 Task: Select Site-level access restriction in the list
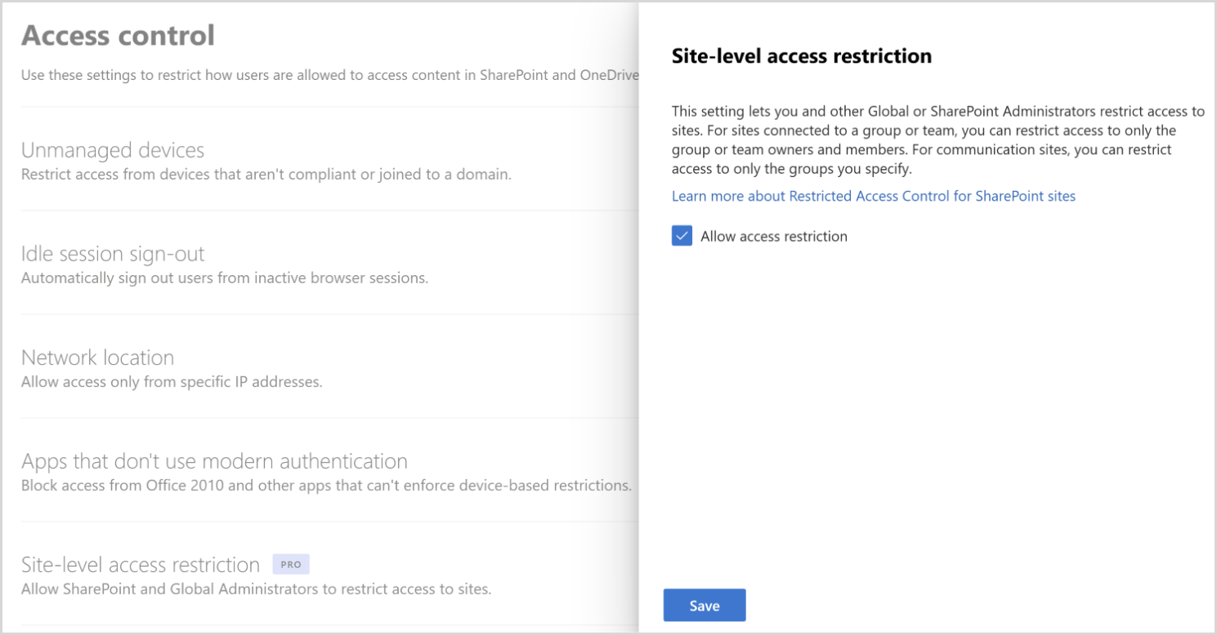(x=141, y=565)
